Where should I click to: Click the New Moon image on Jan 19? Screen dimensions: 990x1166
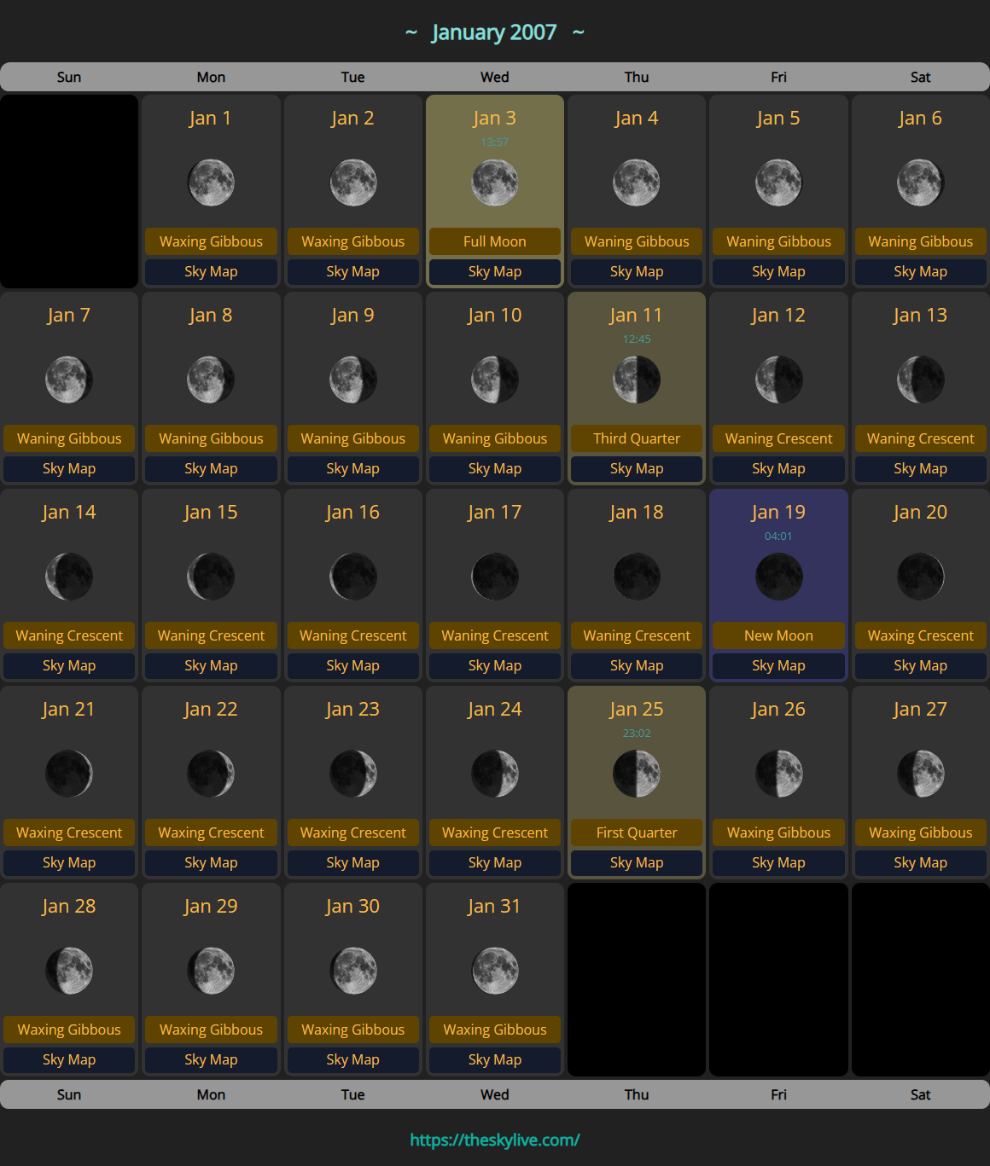pyautogui.click(x=778, y=577)
